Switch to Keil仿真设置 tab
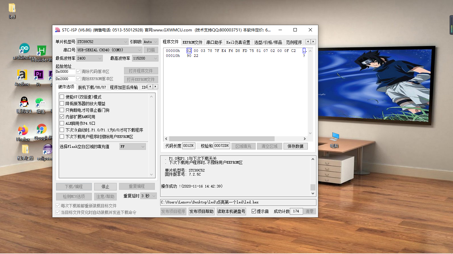Screen dimensions: 453x254 pos(238,42)
